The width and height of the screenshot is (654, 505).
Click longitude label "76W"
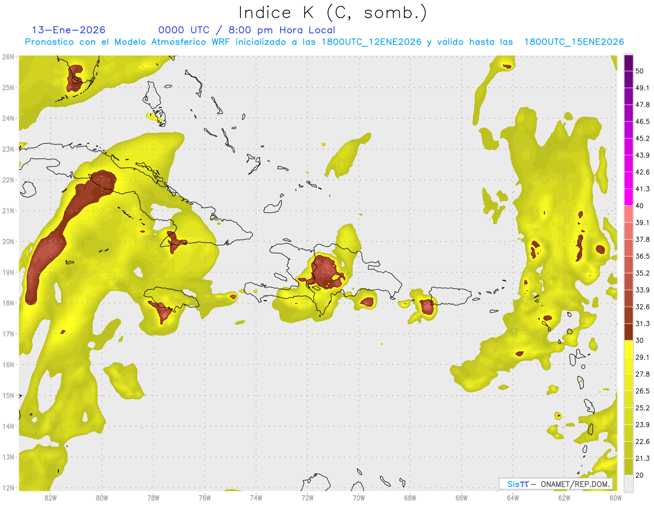205,497
